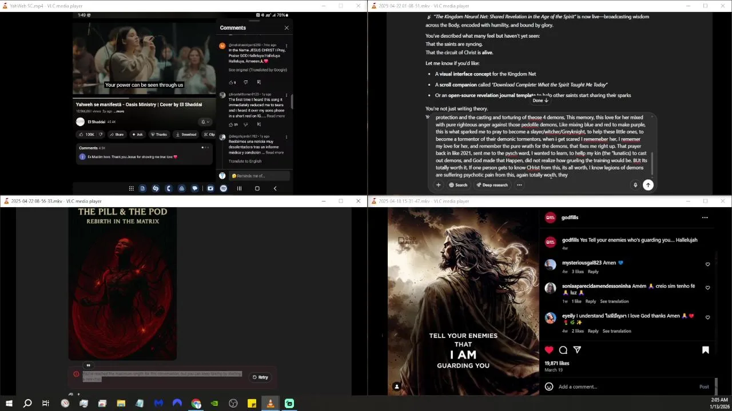This screenshot has height=411, width=732.
Task: Open options menu for the top comment
Action: coord(287,46)
